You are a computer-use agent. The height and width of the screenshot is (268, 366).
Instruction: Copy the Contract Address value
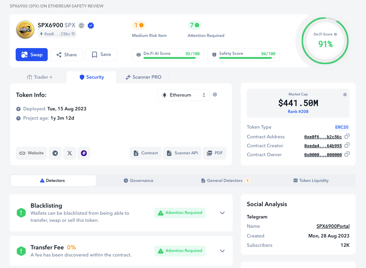click(x=347, y=136)
